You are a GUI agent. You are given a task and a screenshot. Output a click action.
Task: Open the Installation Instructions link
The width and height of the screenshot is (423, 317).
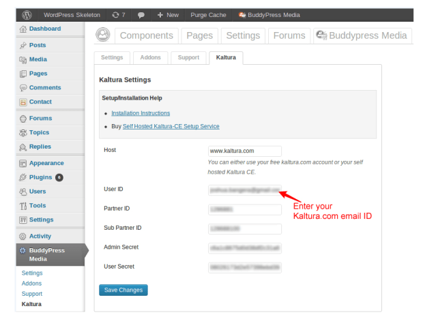(x=141, y=113)
